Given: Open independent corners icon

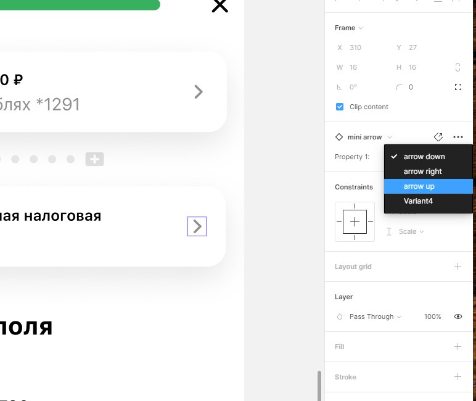Looking at the screenshot, I should [458, 87].
